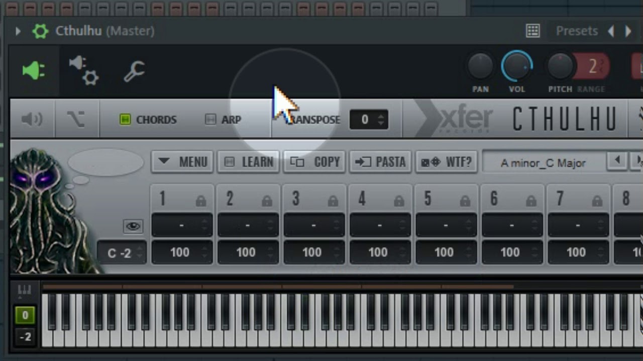
Task: Toggle the lock on chord slot 7
Action: tap(597, 201)
